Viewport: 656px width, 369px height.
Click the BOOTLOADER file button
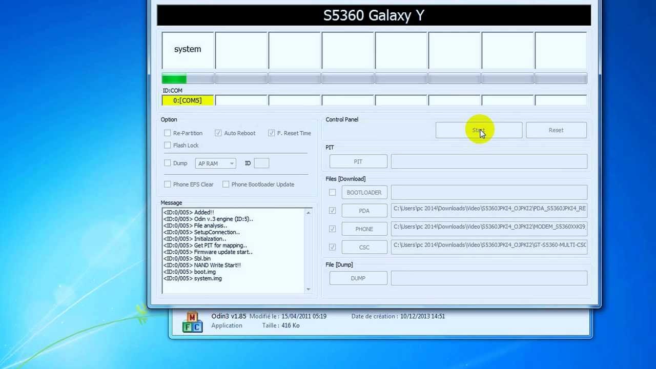[364, 193]
